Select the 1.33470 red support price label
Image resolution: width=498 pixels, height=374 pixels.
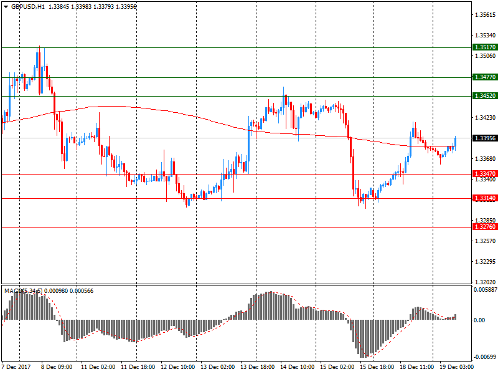tap(485, 174)
